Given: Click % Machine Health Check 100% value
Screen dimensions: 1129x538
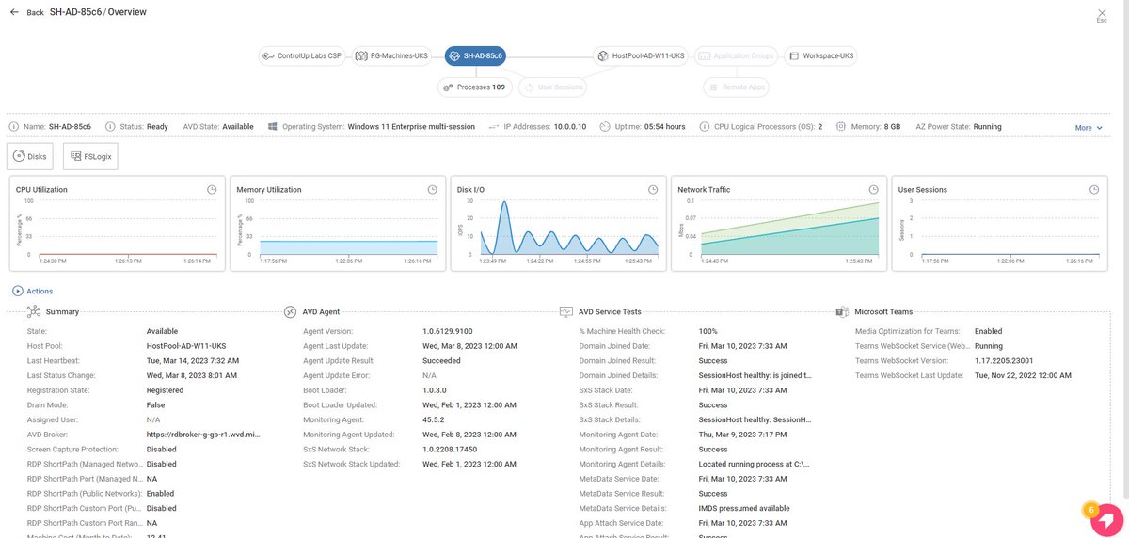Looking at the screenshot, I should [708, 331].
